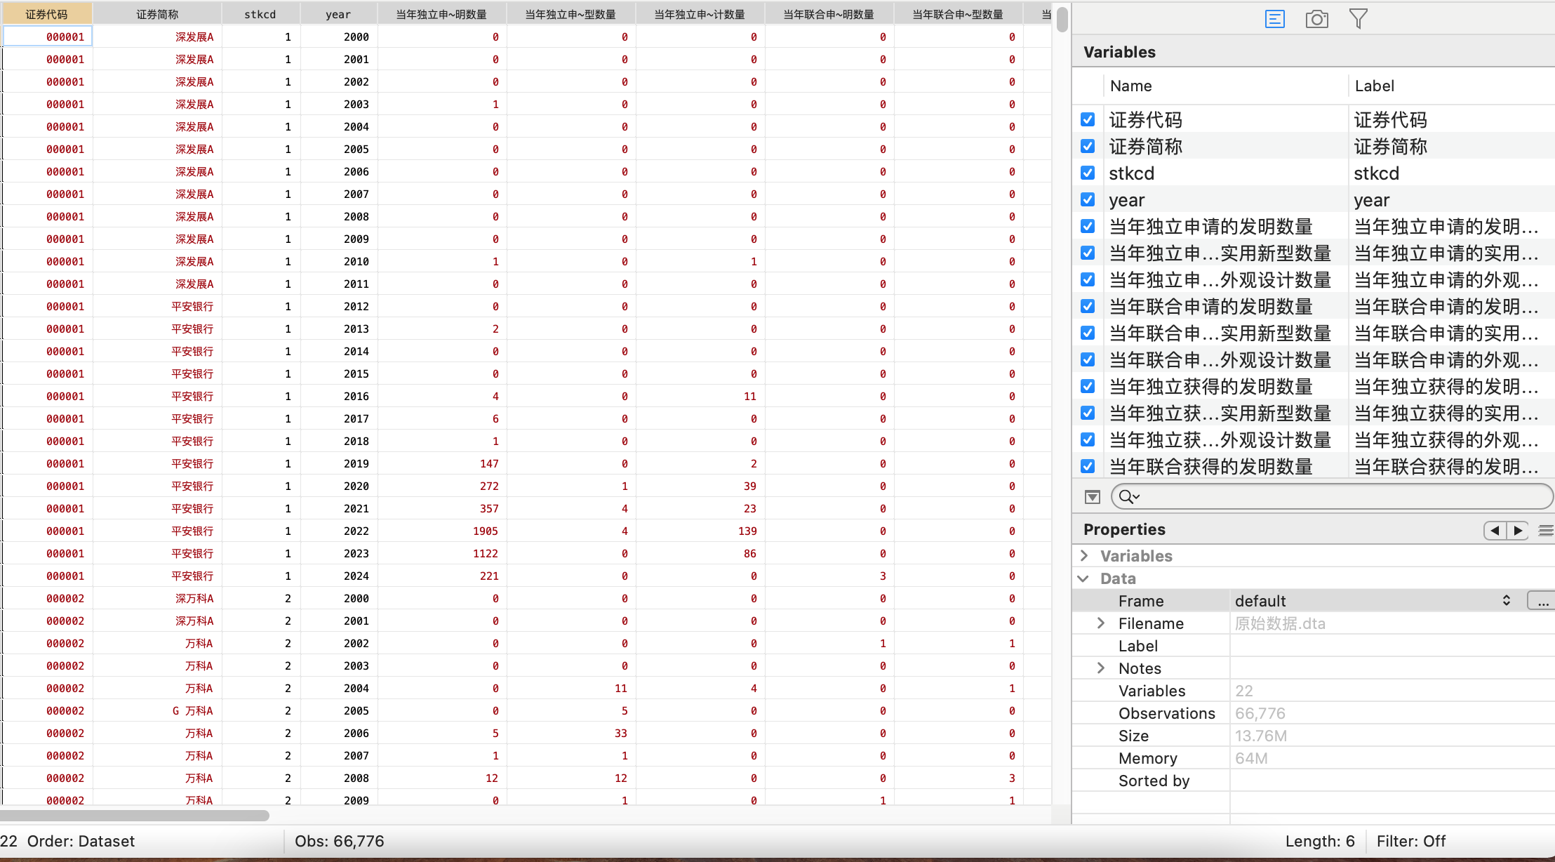
Task: Uncheck the year variable checkbox
Action: 1088,199
